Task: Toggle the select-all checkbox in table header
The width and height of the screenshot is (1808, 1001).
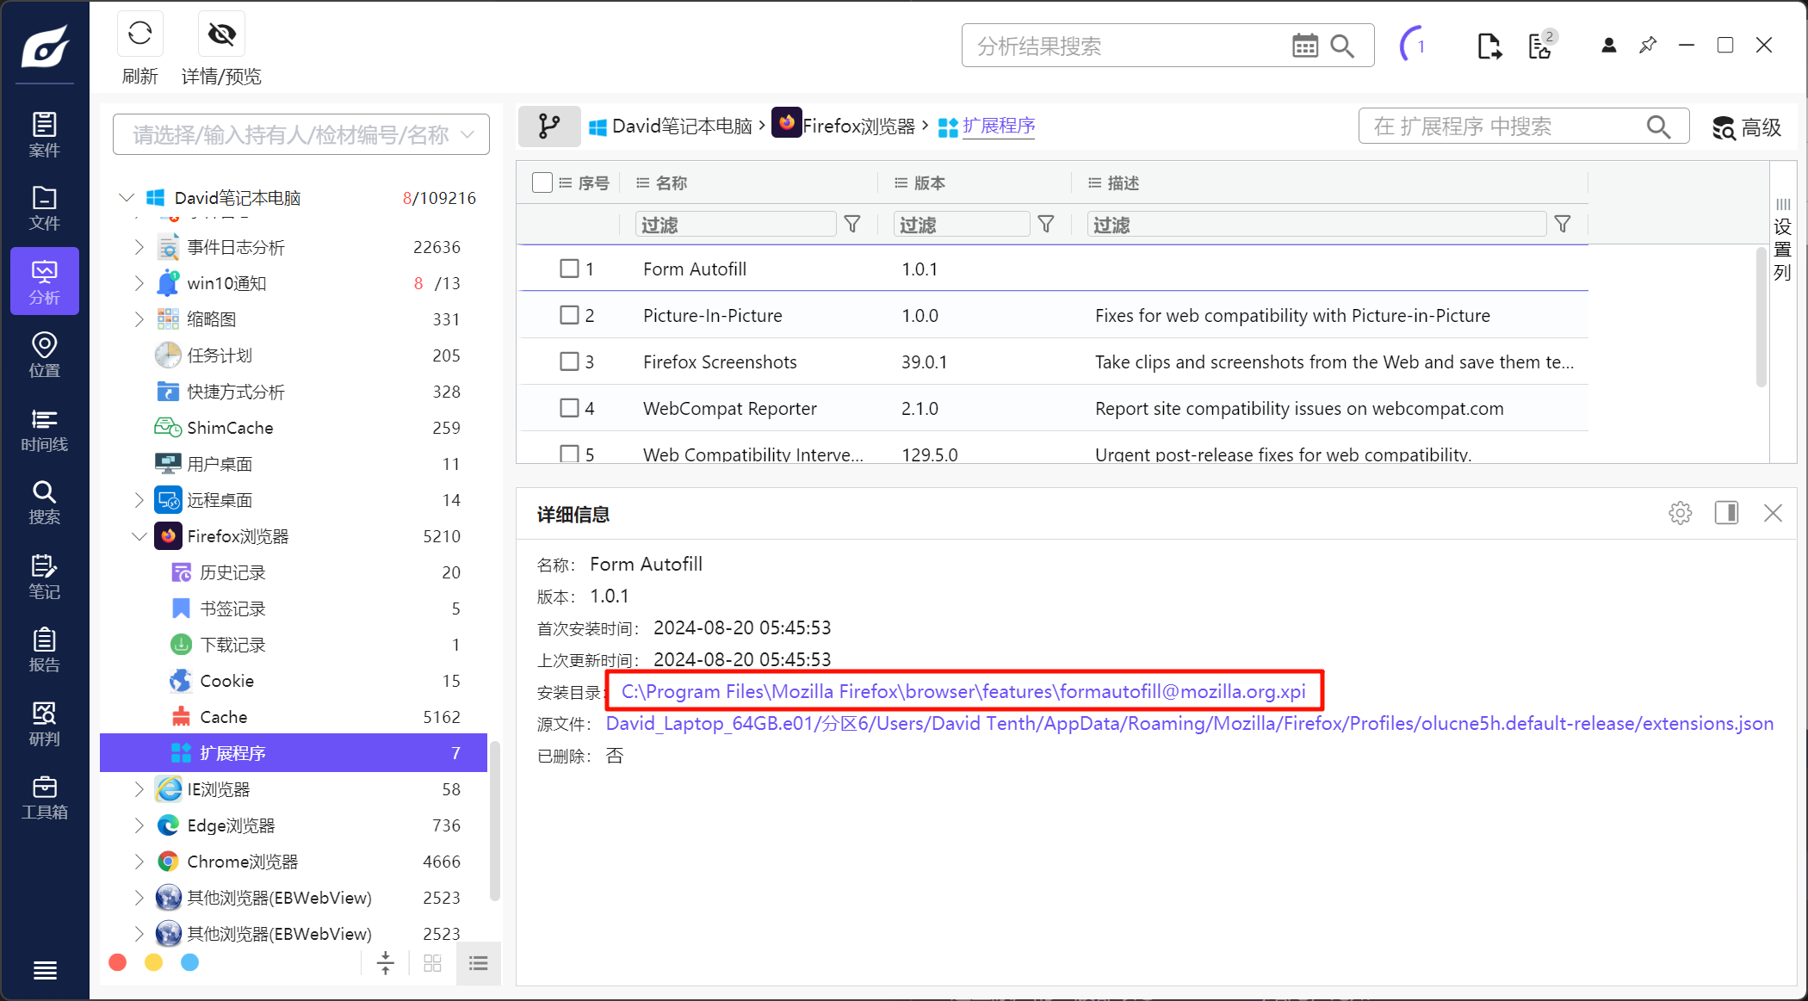Action: point(542,182)
